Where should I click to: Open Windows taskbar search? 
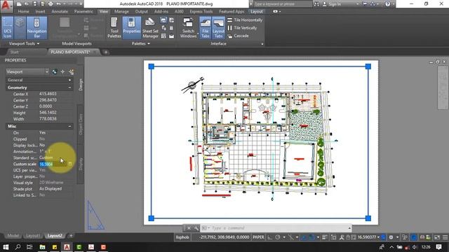pos(18,247)
